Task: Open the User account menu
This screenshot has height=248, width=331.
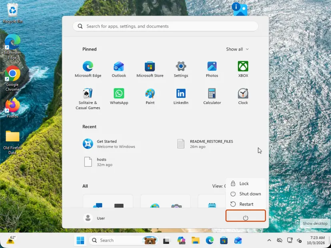Action: pos(94,218)
